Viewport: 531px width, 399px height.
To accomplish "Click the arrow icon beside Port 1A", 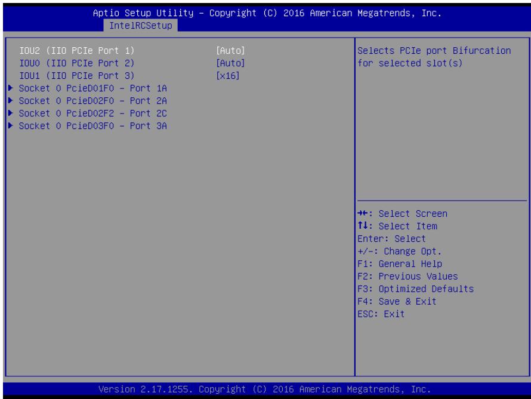I will click(x=11, y=88).
